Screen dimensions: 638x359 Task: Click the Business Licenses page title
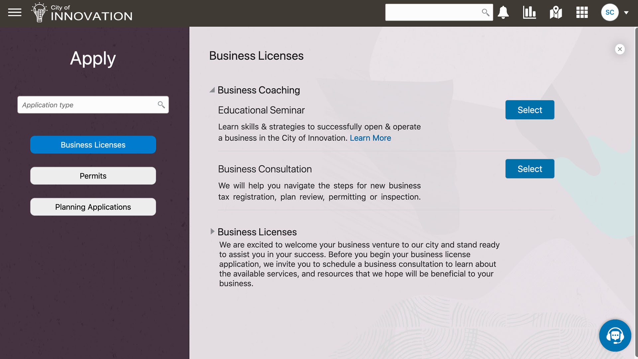pos(256,56)
